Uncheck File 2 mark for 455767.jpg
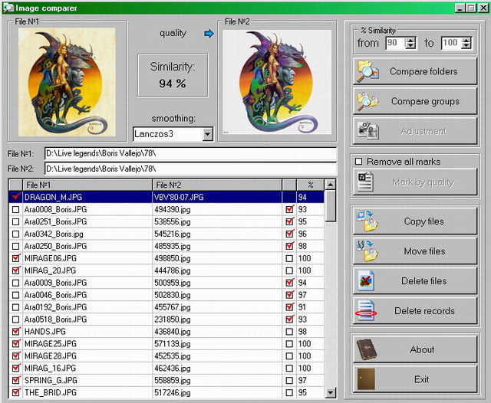Image resolution: width=491 pixels, height=403 pixels. point(290,307)
